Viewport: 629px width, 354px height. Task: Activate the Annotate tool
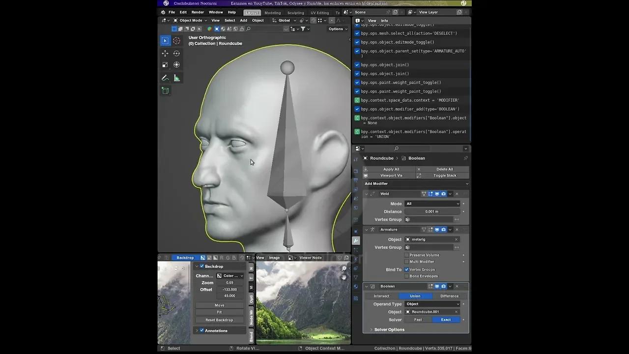[165, 78]
